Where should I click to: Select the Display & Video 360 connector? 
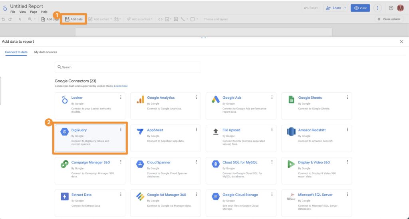coord(317,171)
